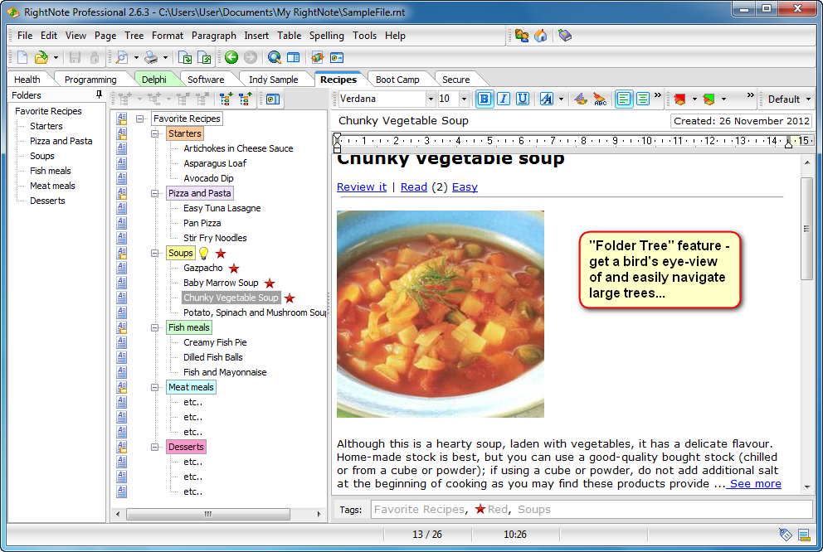Toggle bold formatting
Viewport: 823px width, 552px height.
484,99
